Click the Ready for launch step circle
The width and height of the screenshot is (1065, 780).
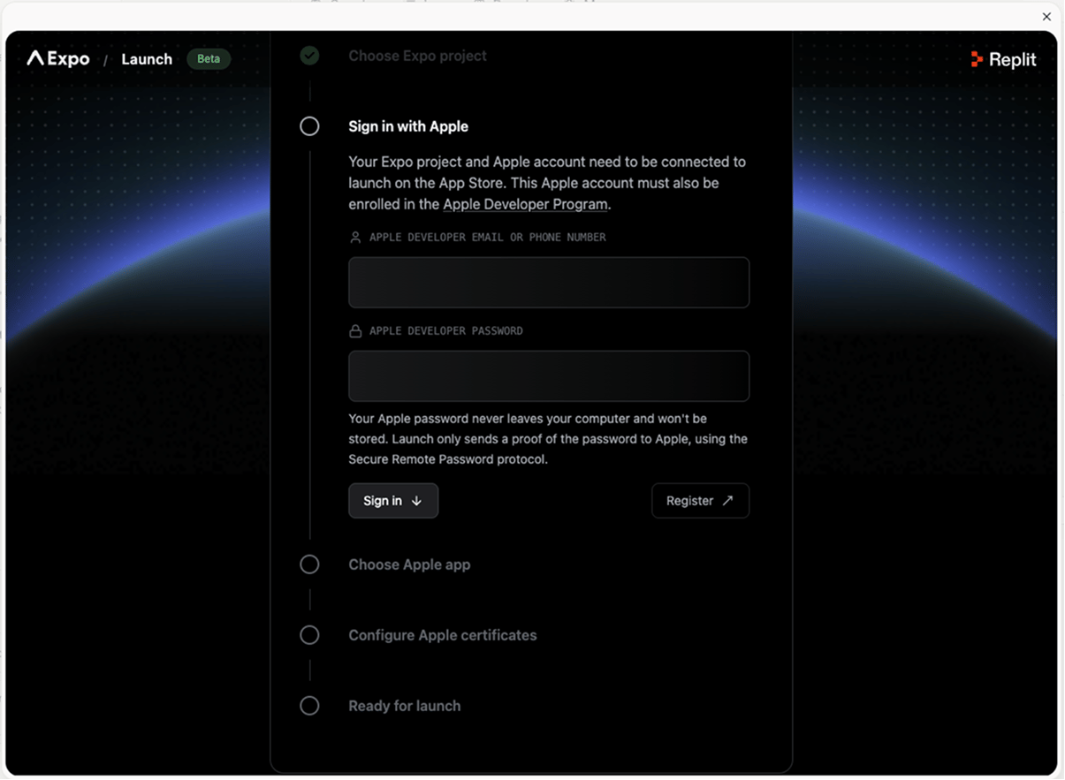point(309,706)
